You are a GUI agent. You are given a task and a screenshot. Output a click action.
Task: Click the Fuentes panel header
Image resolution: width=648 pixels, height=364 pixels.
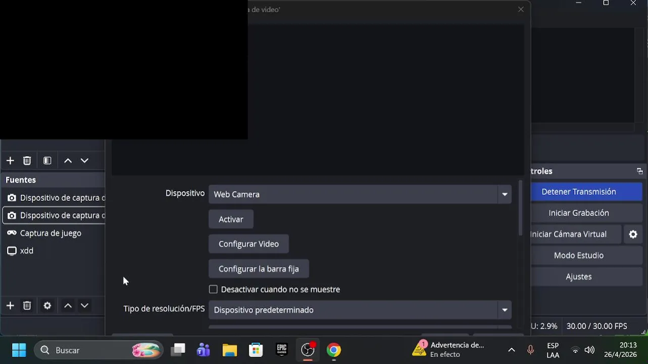click(x=53, y=180)
